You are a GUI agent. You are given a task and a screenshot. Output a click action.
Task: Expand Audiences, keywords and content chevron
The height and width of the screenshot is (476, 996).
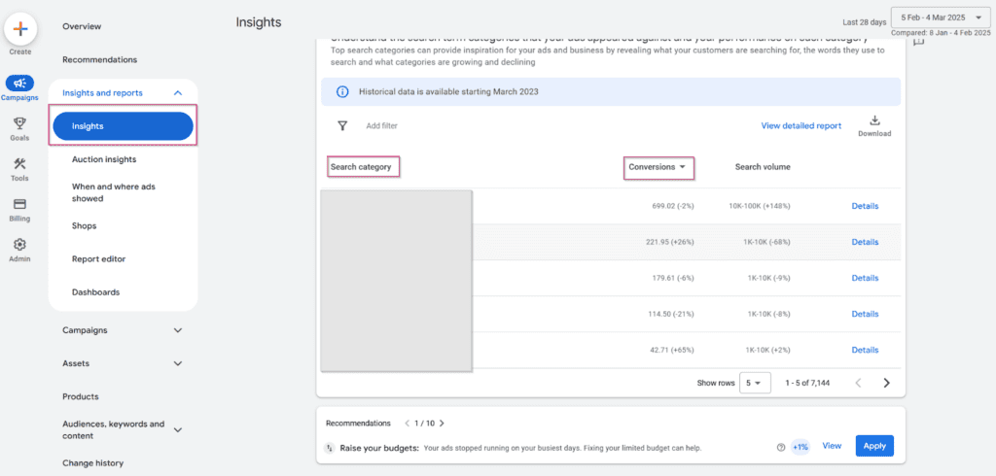click(178, 429)
